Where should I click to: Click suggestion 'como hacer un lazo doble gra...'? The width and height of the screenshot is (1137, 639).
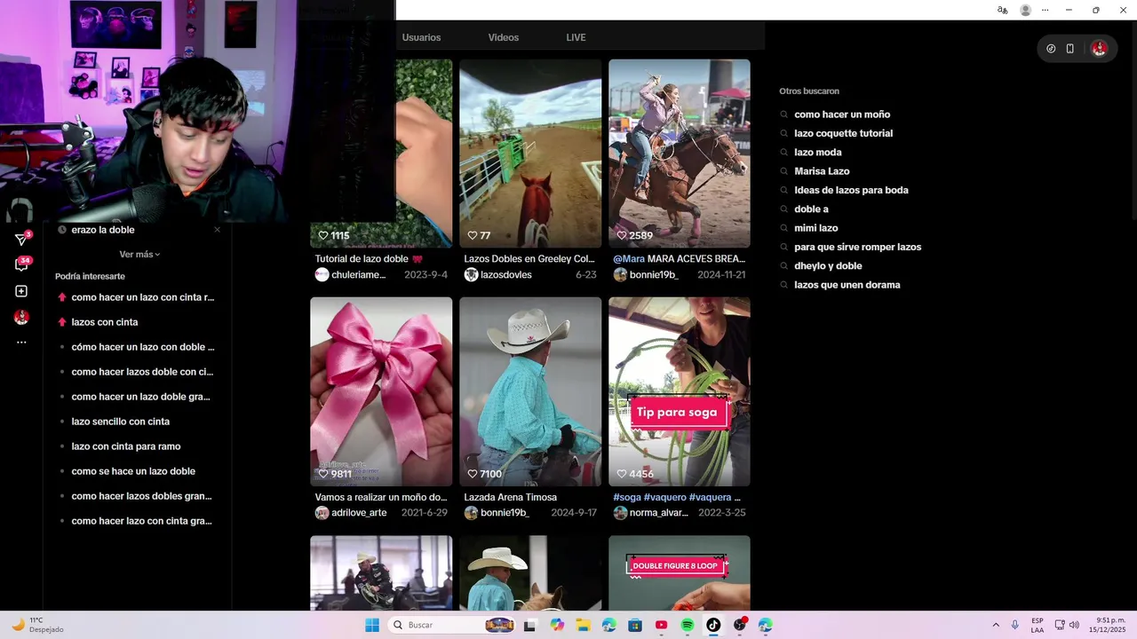coord(141,397)
